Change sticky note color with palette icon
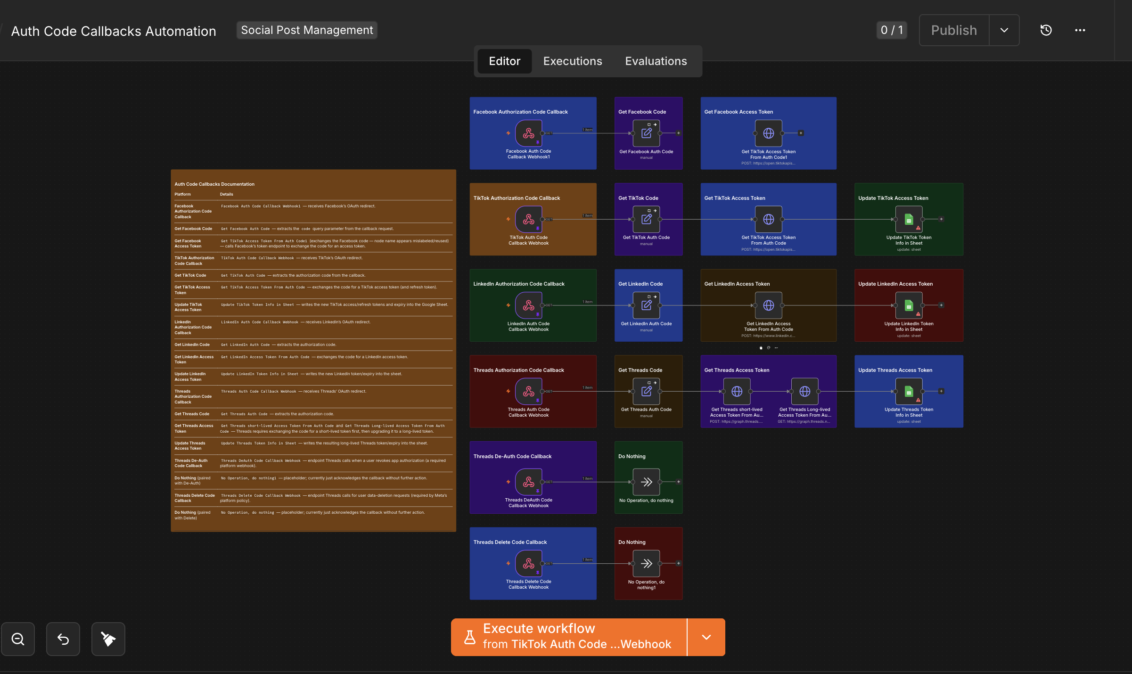The height and width of the screenshot is (674, 1132). (x=769, y=348)
